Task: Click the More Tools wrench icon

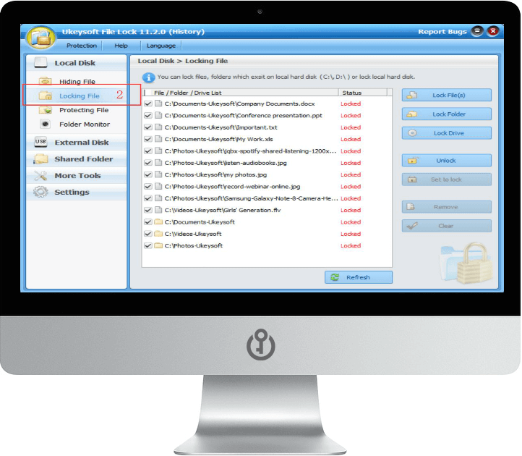Action: pos(40,175)
